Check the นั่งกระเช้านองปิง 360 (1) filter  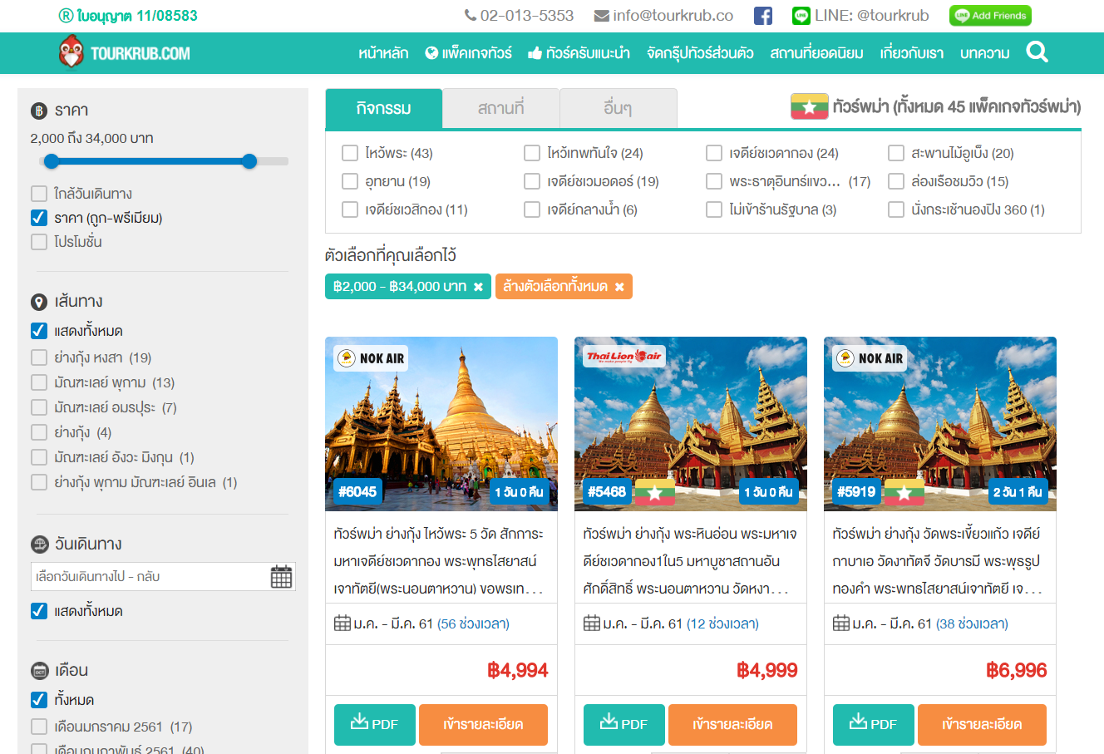pos(896,209)
